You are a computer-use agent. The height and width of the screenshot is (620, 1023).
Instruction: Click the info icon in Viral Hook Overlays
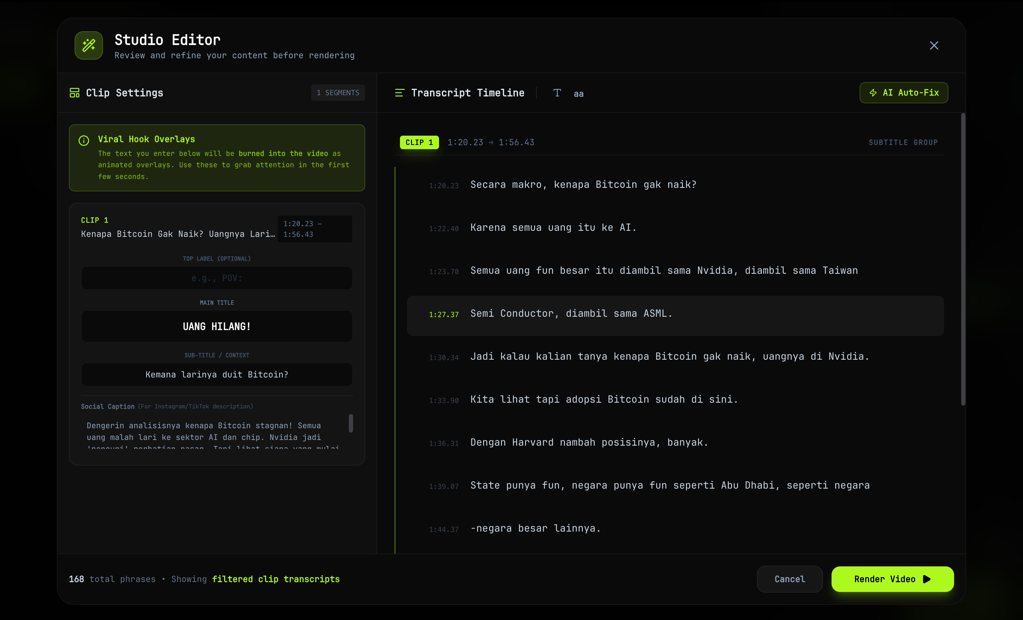(x=84, y=140)
